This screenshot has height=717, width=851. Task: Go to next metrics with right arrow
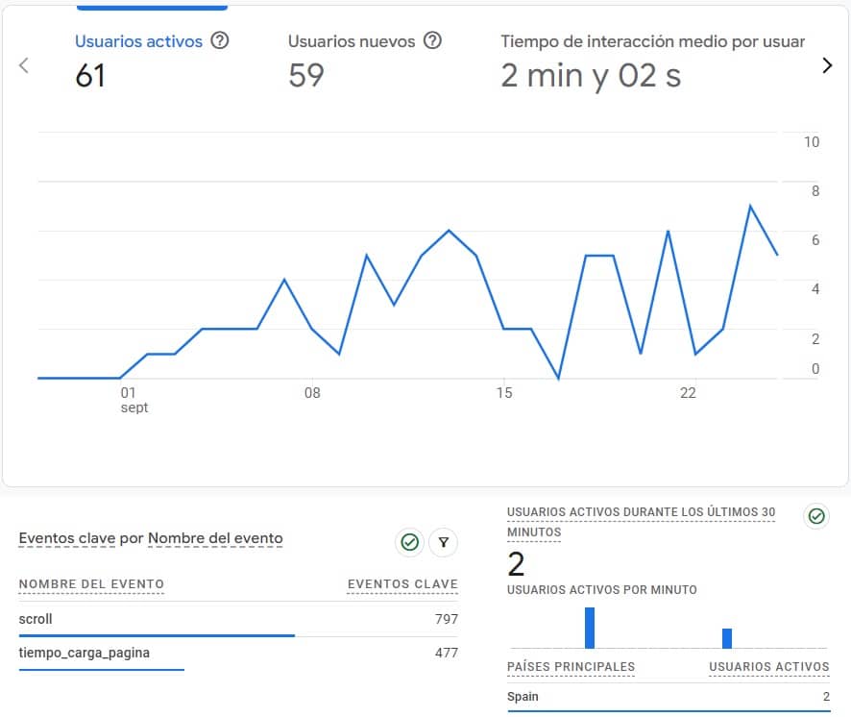[x=827, y=65]
